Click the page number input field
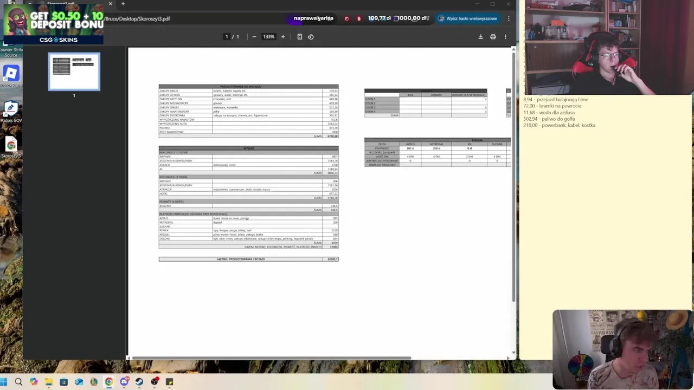Viewport: 694px width, 390px height. [227, 37]
